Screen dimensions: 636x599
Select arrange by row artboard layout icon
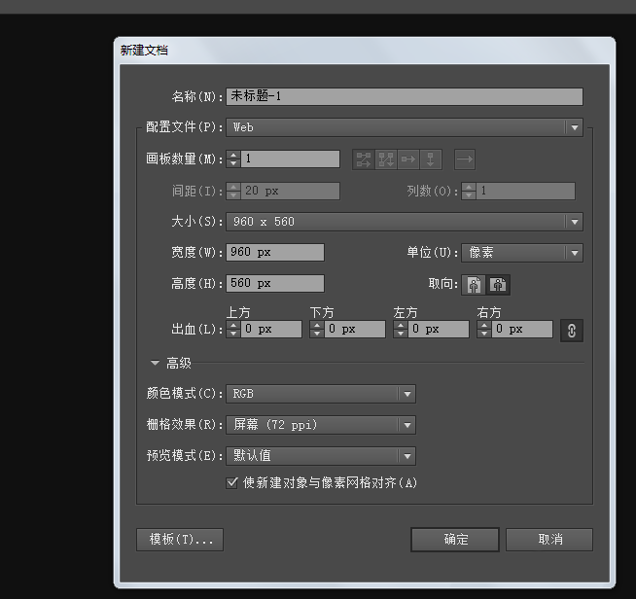click(x=408, y=159)
